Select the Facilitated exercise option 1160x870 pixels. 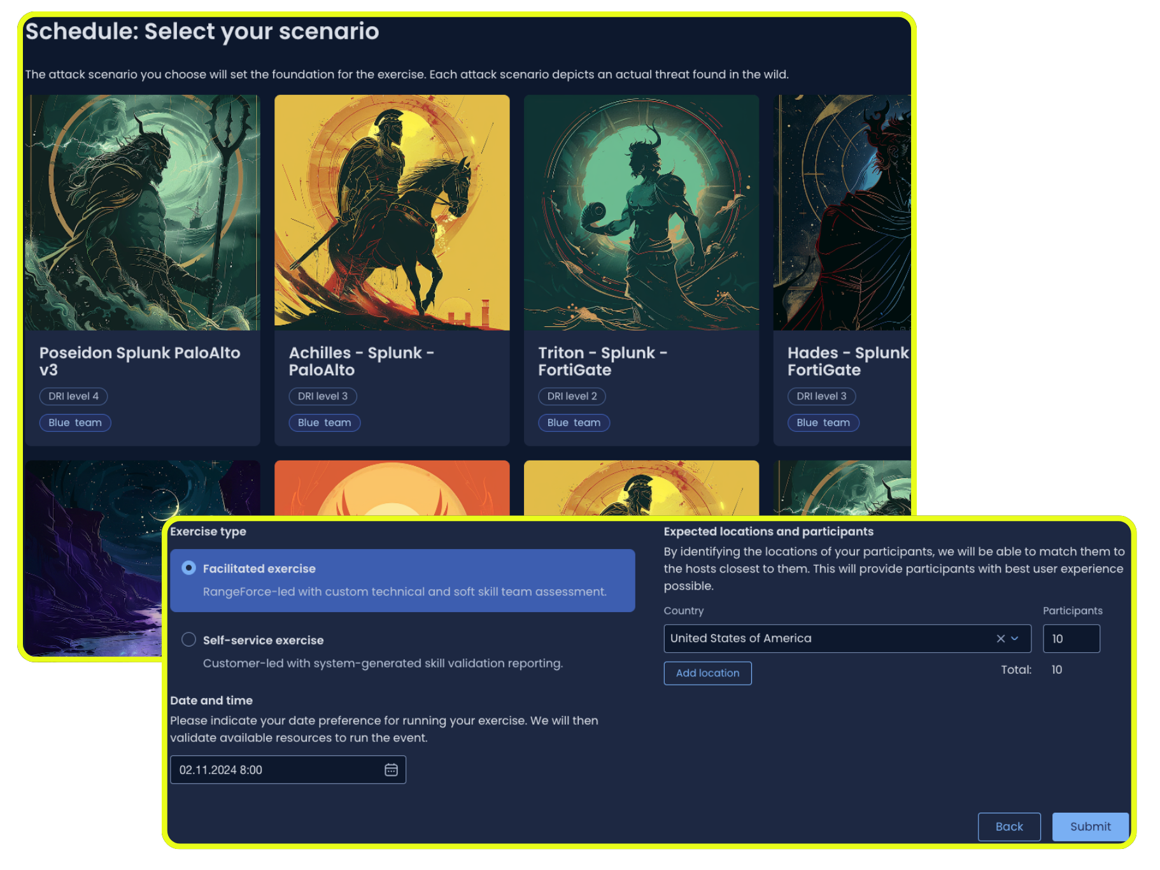pyautogui.click(x=188, y=567)
